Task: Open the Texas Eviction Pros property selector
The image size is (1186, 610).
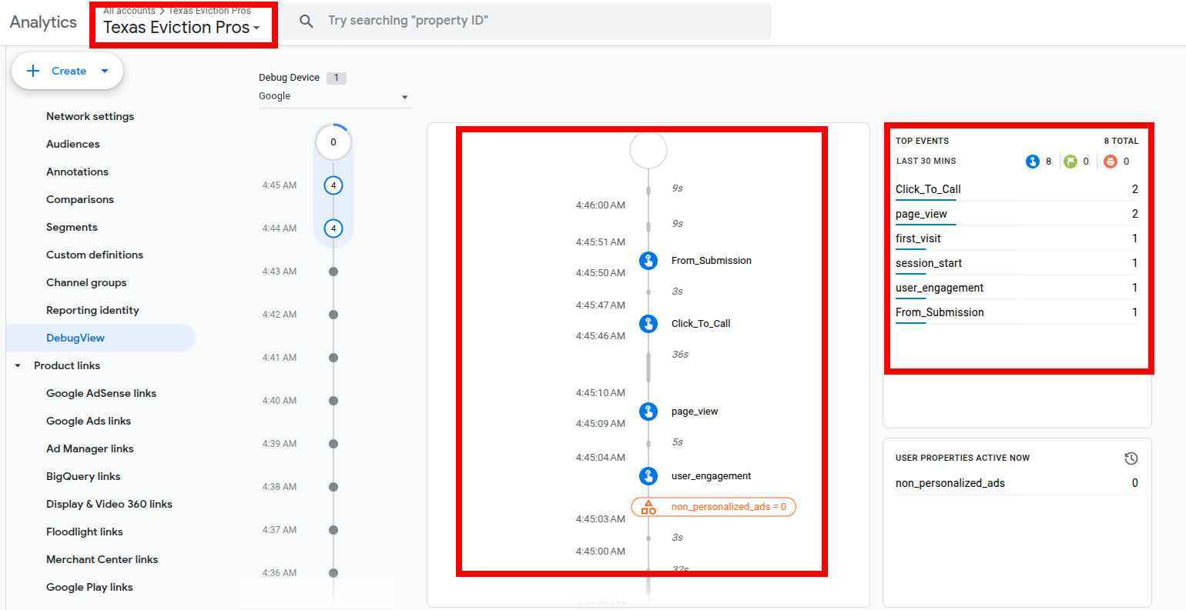Action: coord(182,28)
